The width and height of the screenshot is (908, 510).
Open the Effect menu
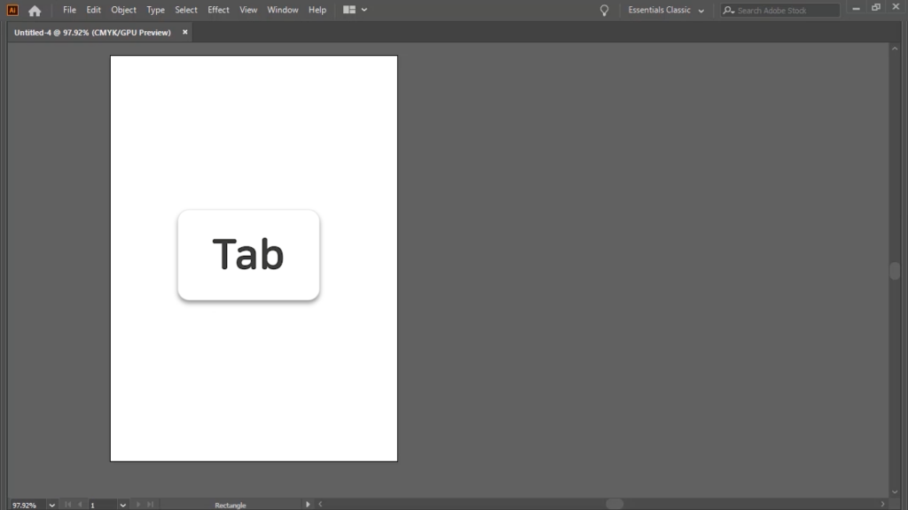pos(218,11)
